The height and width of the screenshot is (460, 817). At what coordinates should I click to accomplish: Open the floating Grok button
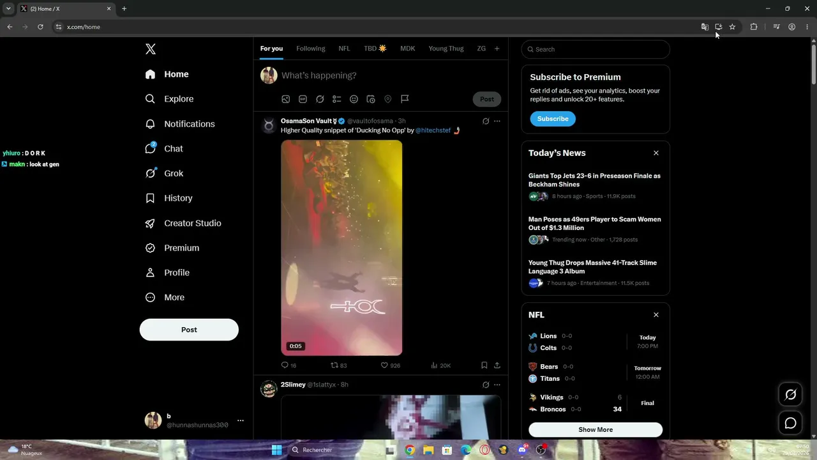(790, 395)
